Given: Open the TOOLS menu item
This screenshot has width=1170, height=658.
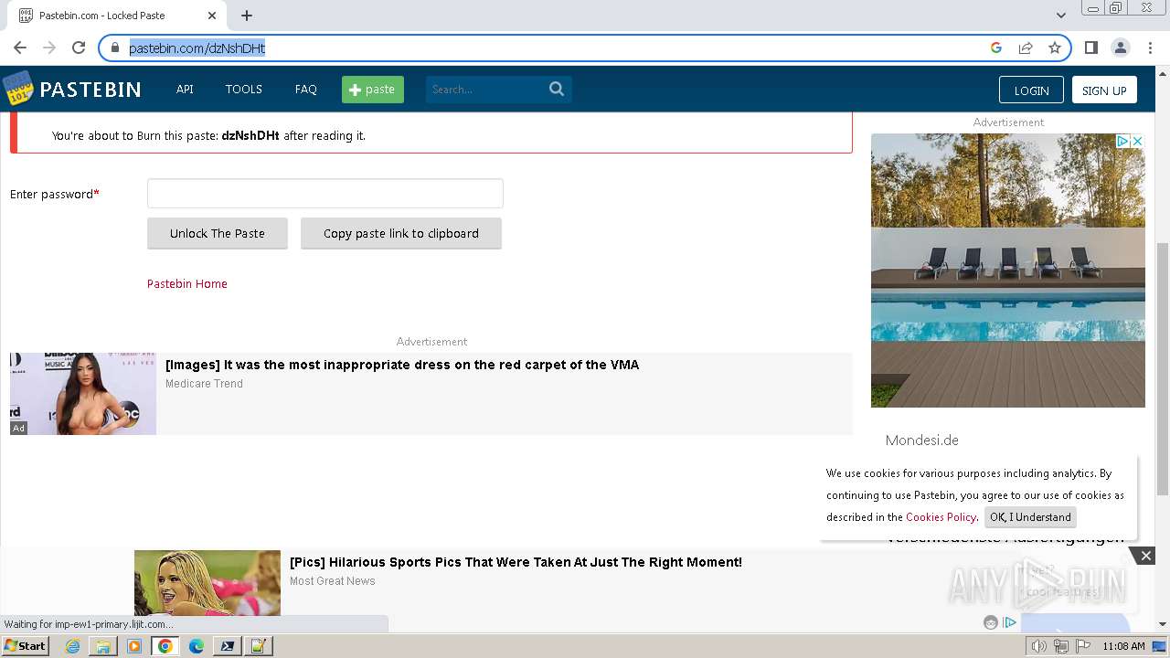Looking at the screenshot, I should coord(244,89).
